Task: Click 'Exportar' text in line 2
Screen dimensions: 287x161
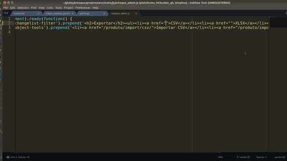Action: click(104, 23)
